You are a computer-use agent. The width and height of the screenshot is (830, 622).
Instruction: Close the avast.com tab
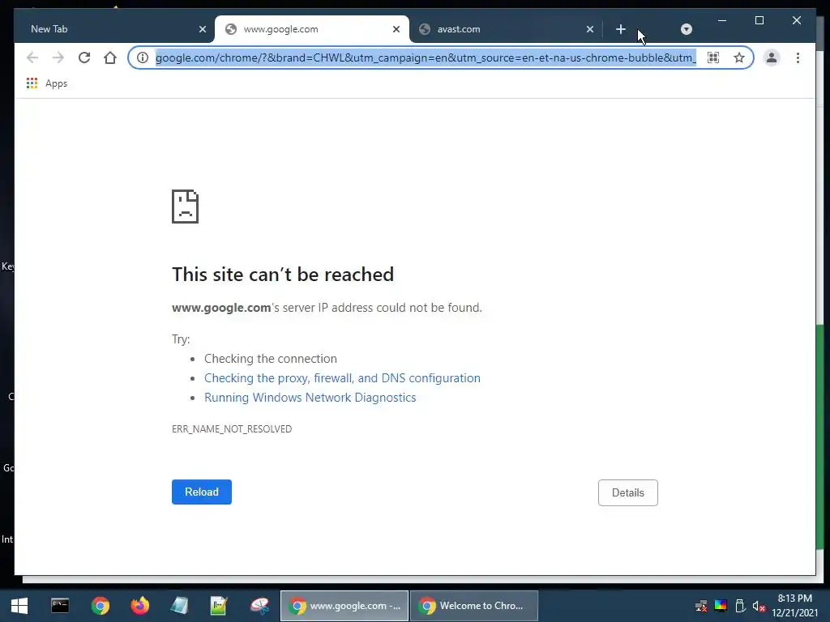[590, 29]
